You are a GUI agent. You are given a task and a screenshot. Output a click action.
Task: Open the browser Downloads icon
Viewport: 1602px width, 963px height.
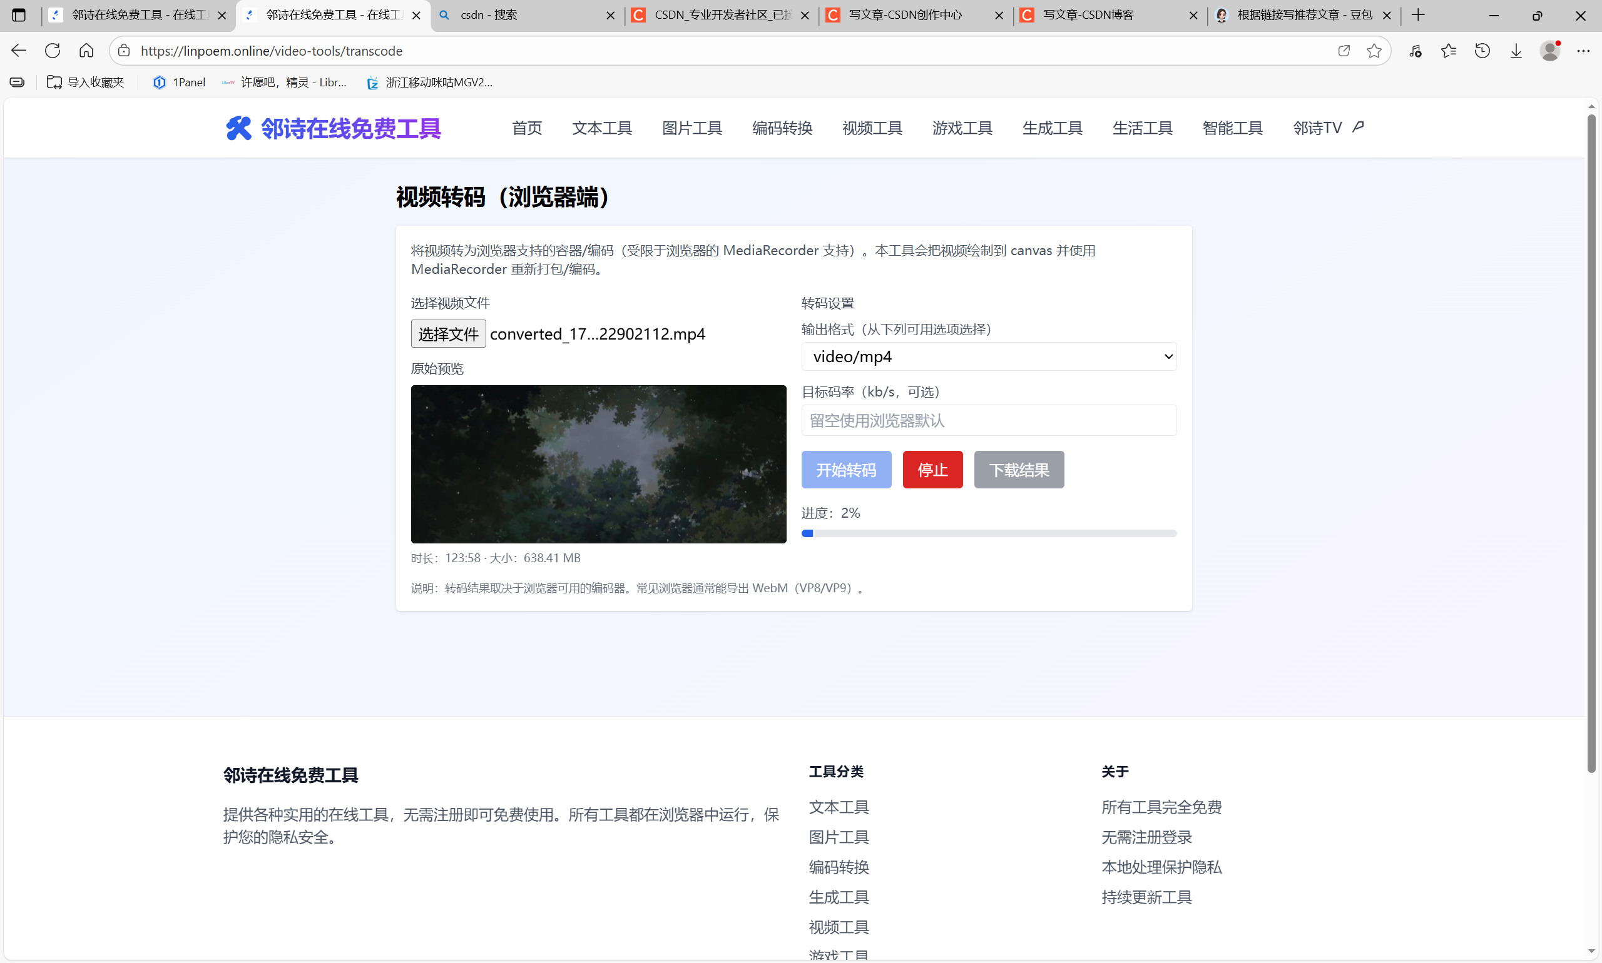click(1516, 50)
